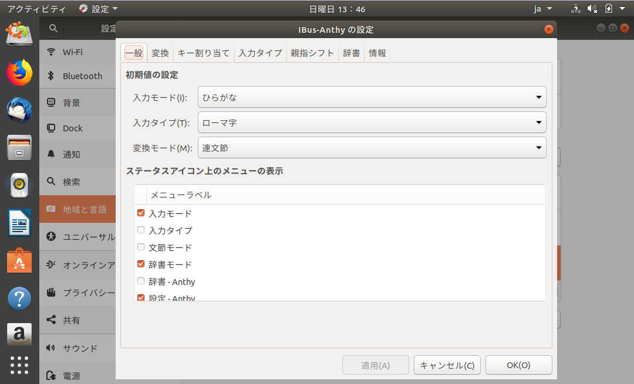This screenshot has height=384, width=634.
Task: Open Firefox from the dock
Action: click(x=19, y=73)
